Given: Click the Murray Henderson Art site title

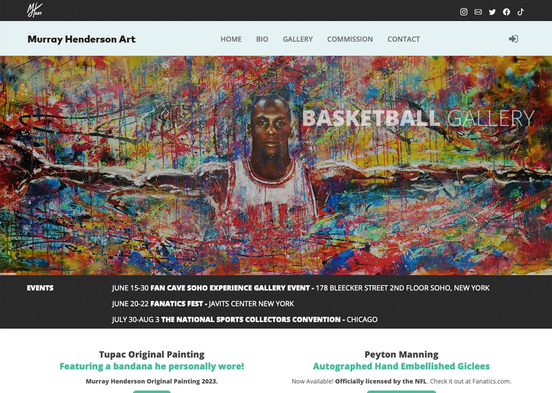Looking at the screenshot, I should (x=81, y=39).
